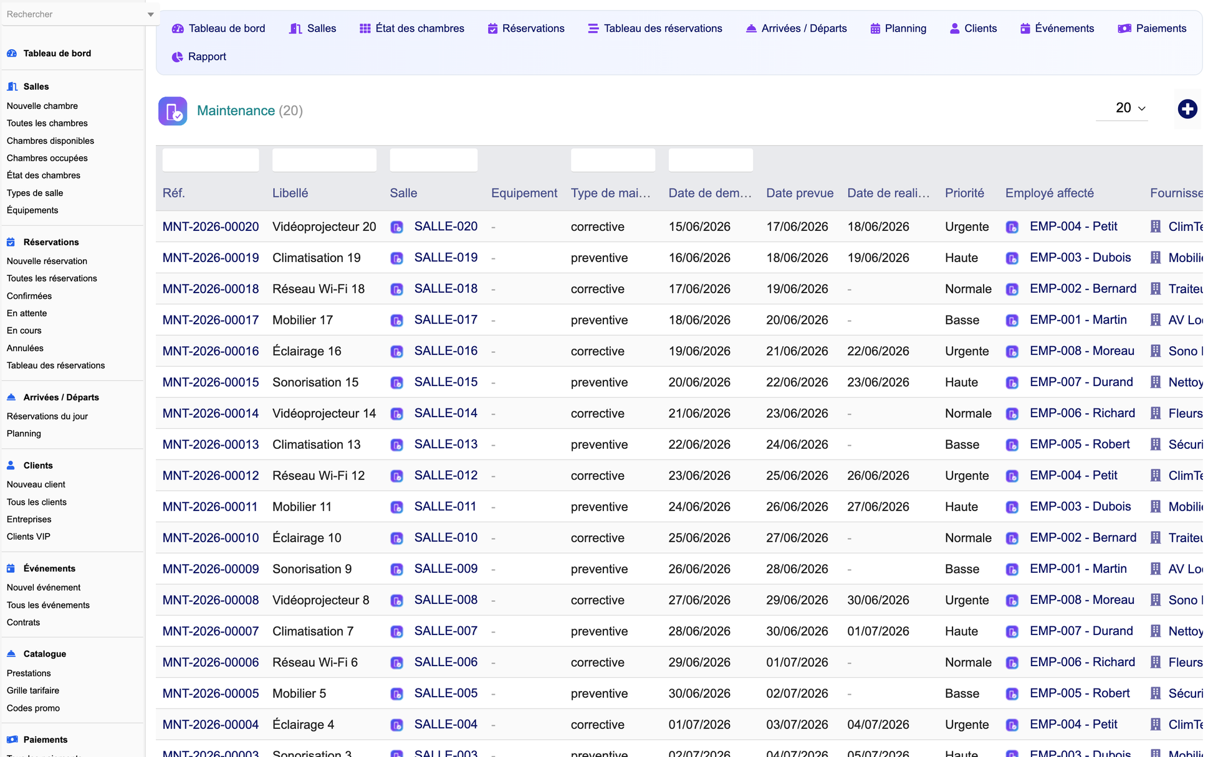
Task: Click supplier building icon in row MNT-2026-00019
Action: pyautogui.click(x=1156, y=257)
